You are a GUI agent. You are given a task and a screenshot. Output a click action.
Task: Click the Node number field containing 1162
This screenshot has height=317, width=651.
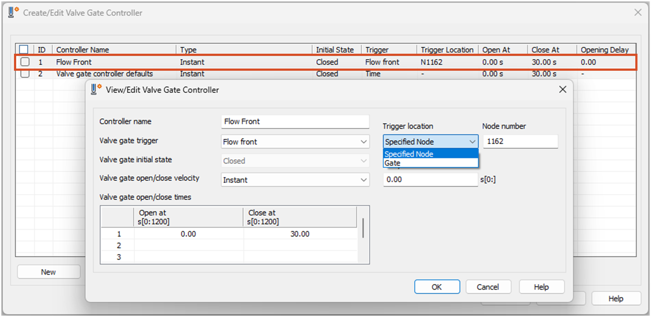click(x=520, y=141)
